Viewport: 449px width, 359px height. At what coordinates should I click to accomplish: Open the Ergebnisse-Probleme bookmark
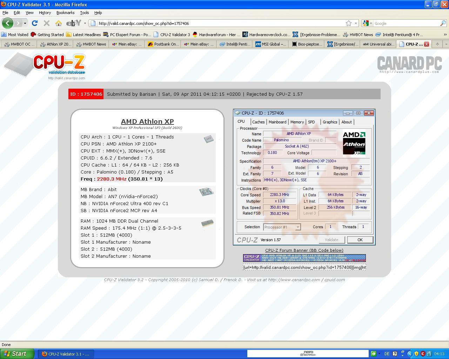316,35
